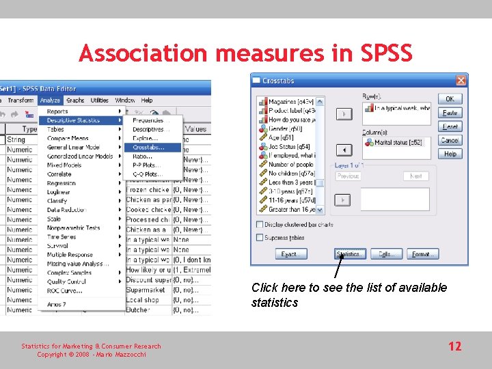
Task: Open the Exact tests options
Action: [x=291, y=254]
